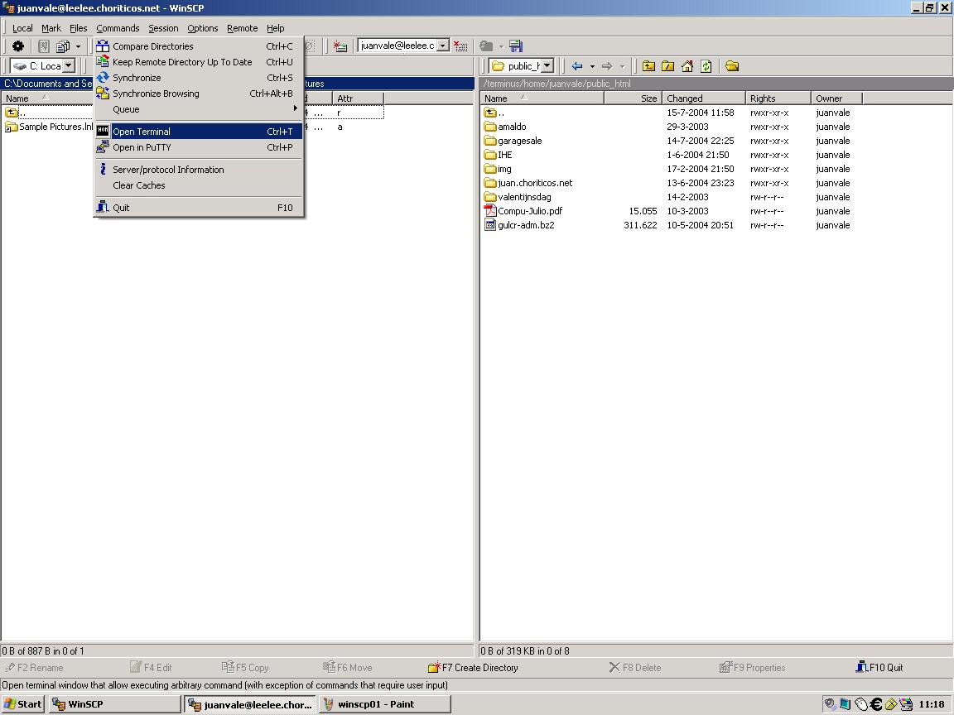Select Open Terminal from Commands menu
This screenshot has height=715, width=954.
[199, 132]
